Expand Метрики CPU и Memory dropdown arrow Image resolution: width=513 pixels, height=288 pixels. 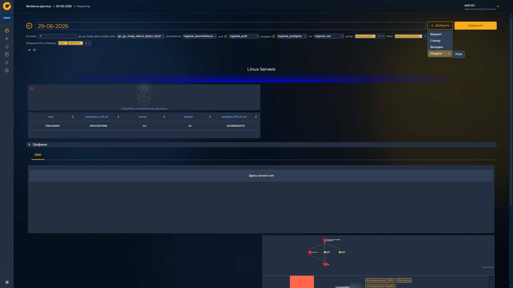(89, 43)
